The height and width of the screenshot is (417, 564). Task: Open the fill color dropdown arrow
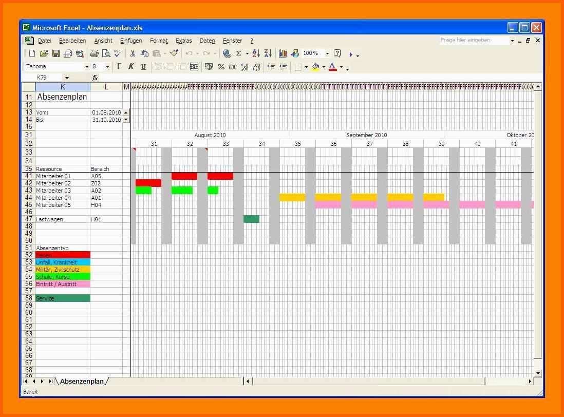pos(324,67)
